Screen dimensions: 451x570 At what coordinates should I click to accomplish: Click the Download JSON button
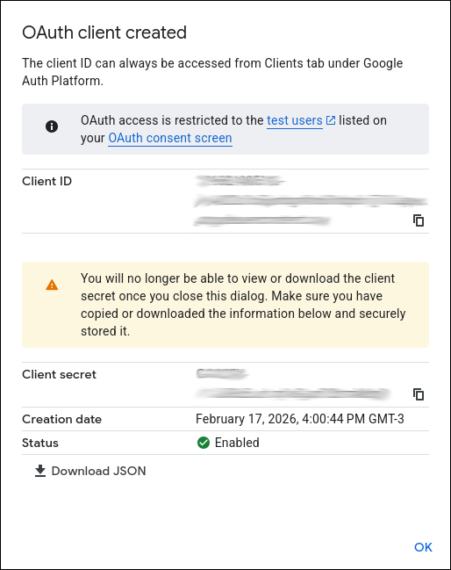[90, 471]
